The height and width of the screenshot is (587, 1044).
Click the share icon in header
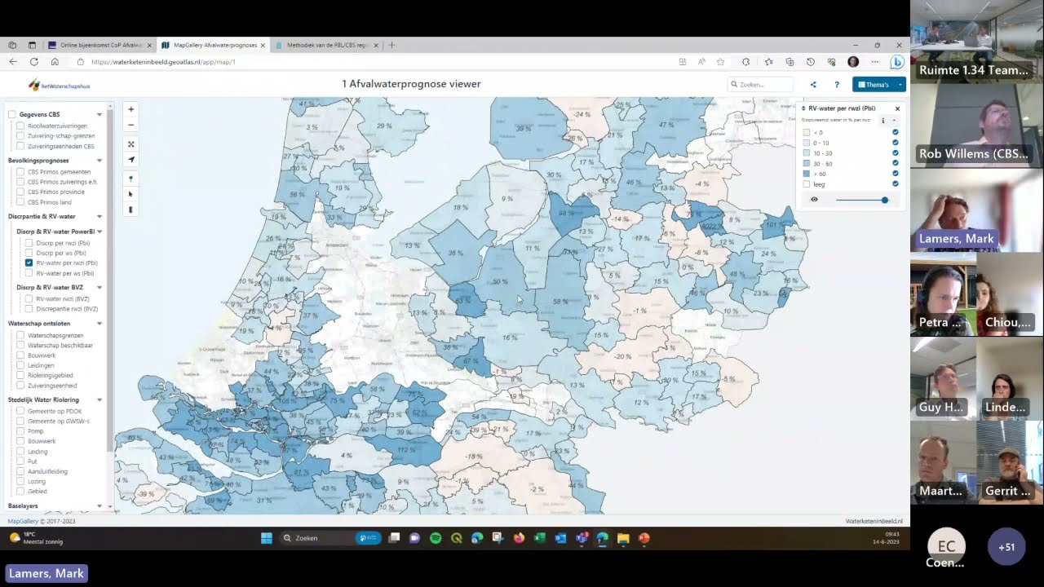click(812, 85)
